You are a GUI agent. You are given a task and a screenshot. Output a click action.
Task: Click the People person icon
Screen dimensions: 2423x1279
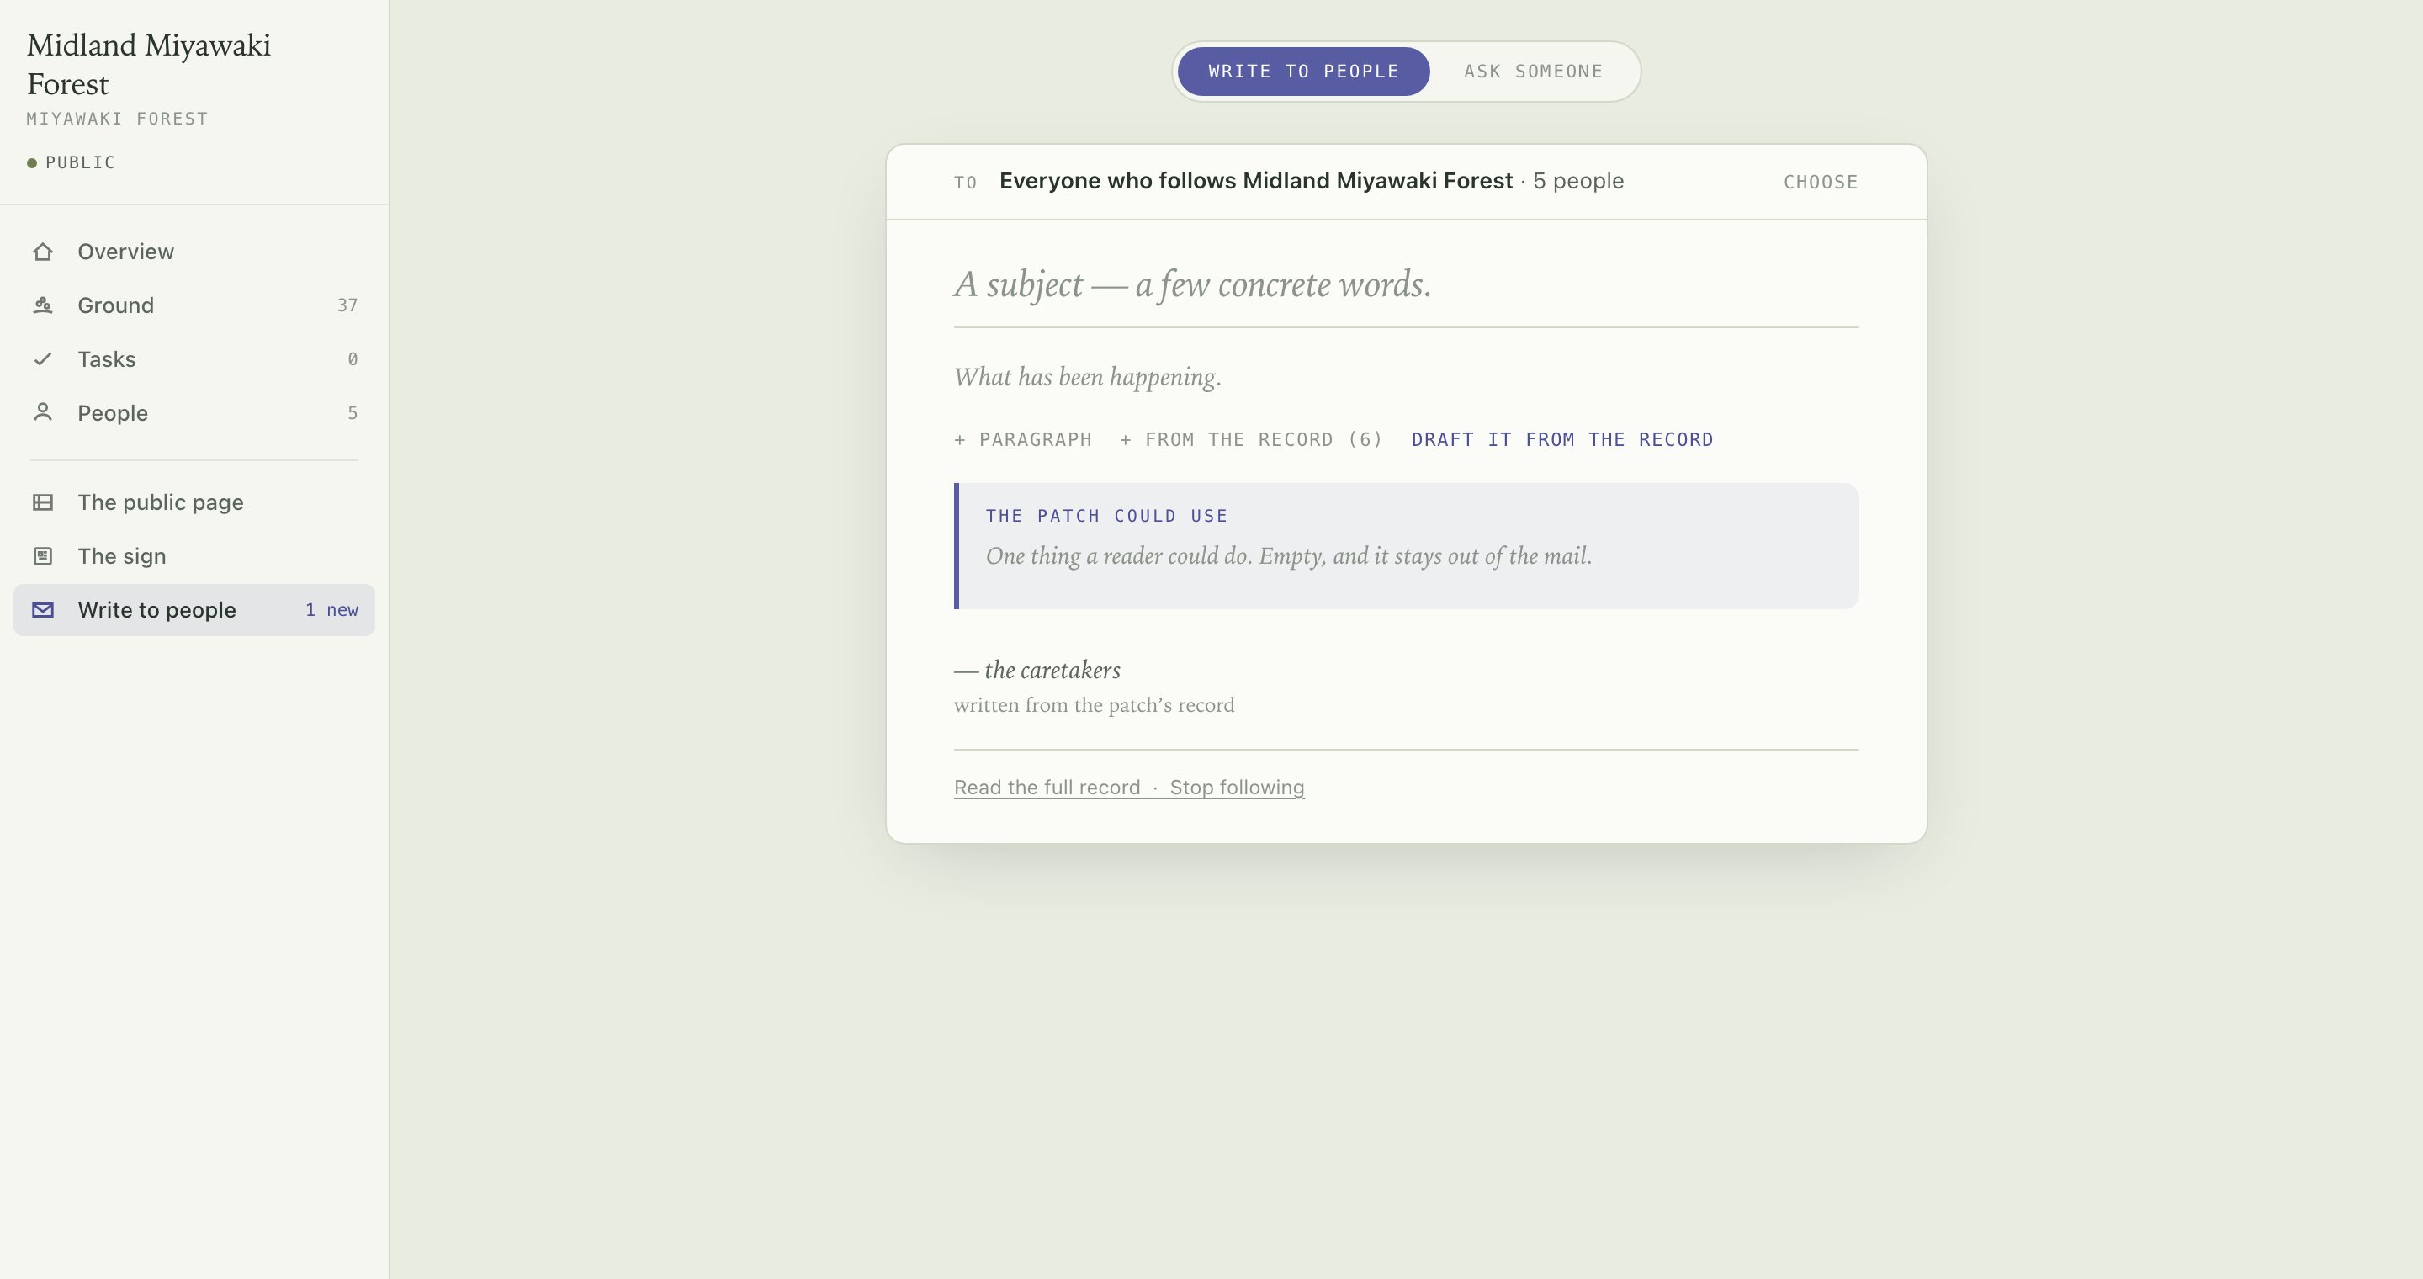coord(42,412)
